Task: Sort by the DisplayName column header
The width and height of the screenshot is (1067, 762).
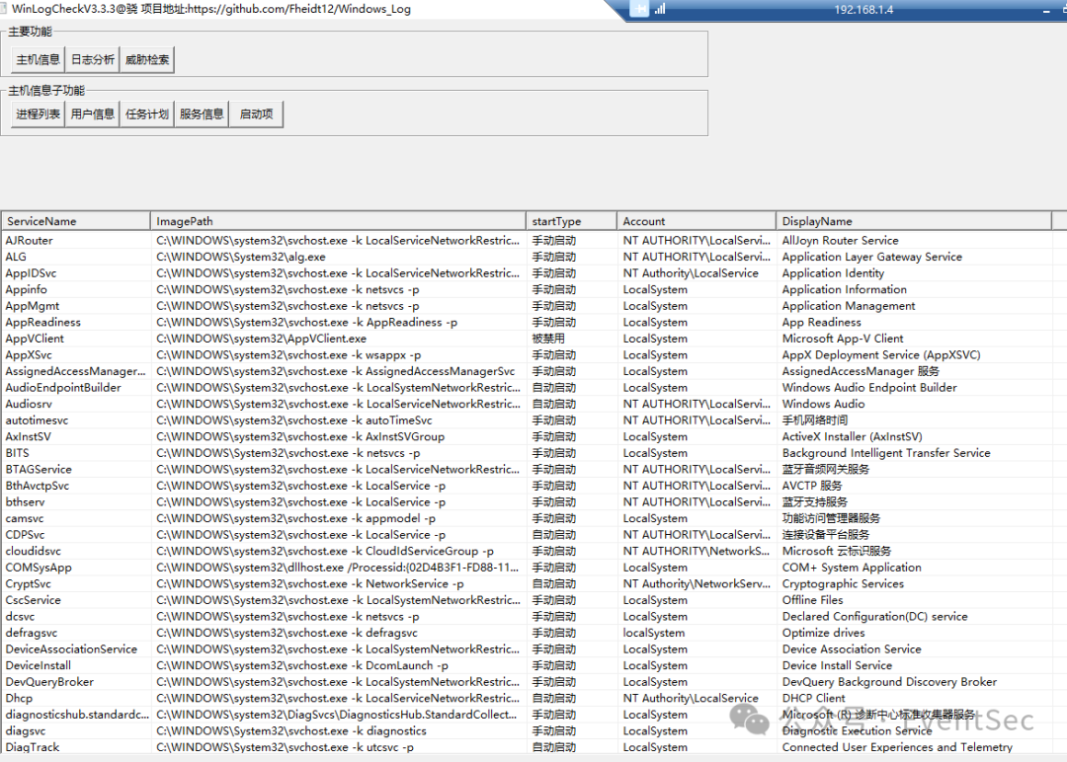Action: (x=914, y=221)
